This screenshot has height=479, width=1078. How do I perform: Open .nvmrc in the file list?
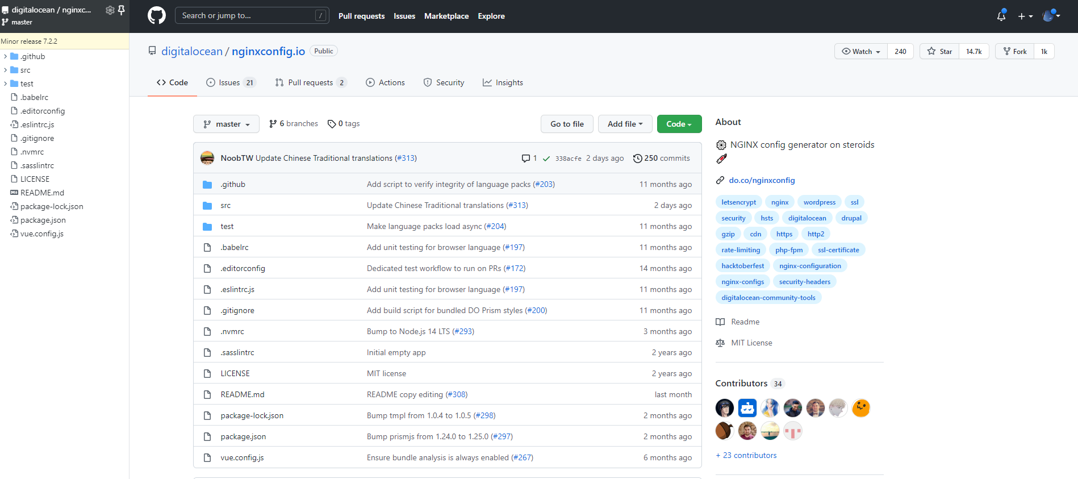coord(232,331)
